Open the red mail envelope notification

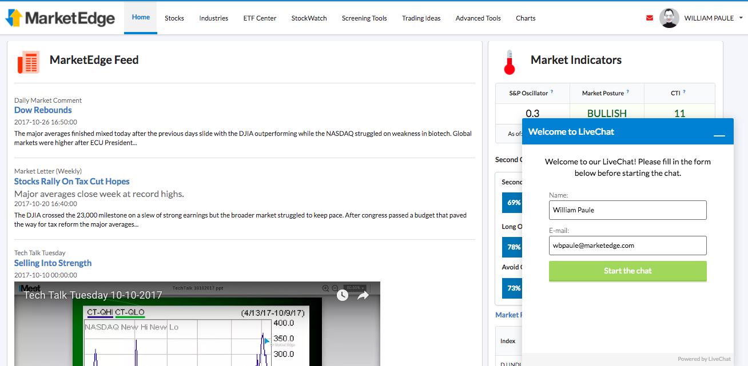click(x=650, y=18)
